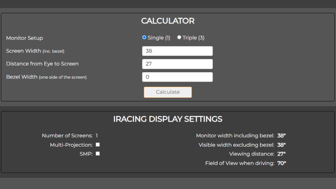Click the value 27 in viewing distance field

coord(149,64)
